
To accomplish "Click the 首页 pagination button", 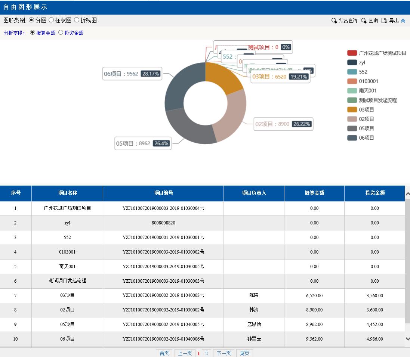I will coord(164,353).
